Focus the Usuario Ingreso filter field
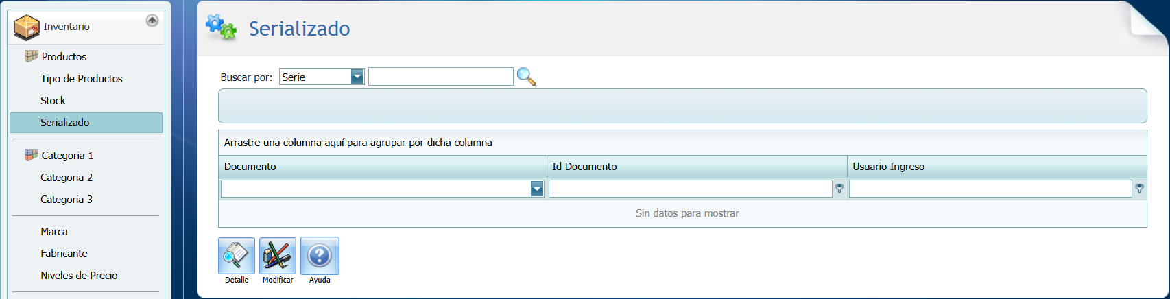 tap(990, 189)
